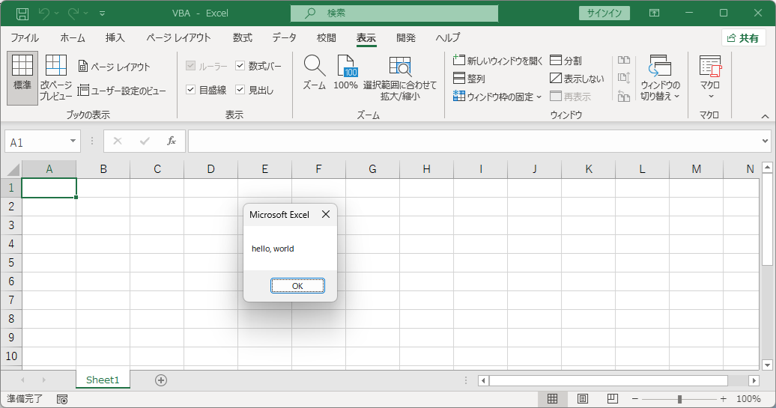Open the ページ レイアウト ribbon tab
Image resolution: width=776 pixels, height=408 pixels.
pyautogui.click(x=179, y=37)
